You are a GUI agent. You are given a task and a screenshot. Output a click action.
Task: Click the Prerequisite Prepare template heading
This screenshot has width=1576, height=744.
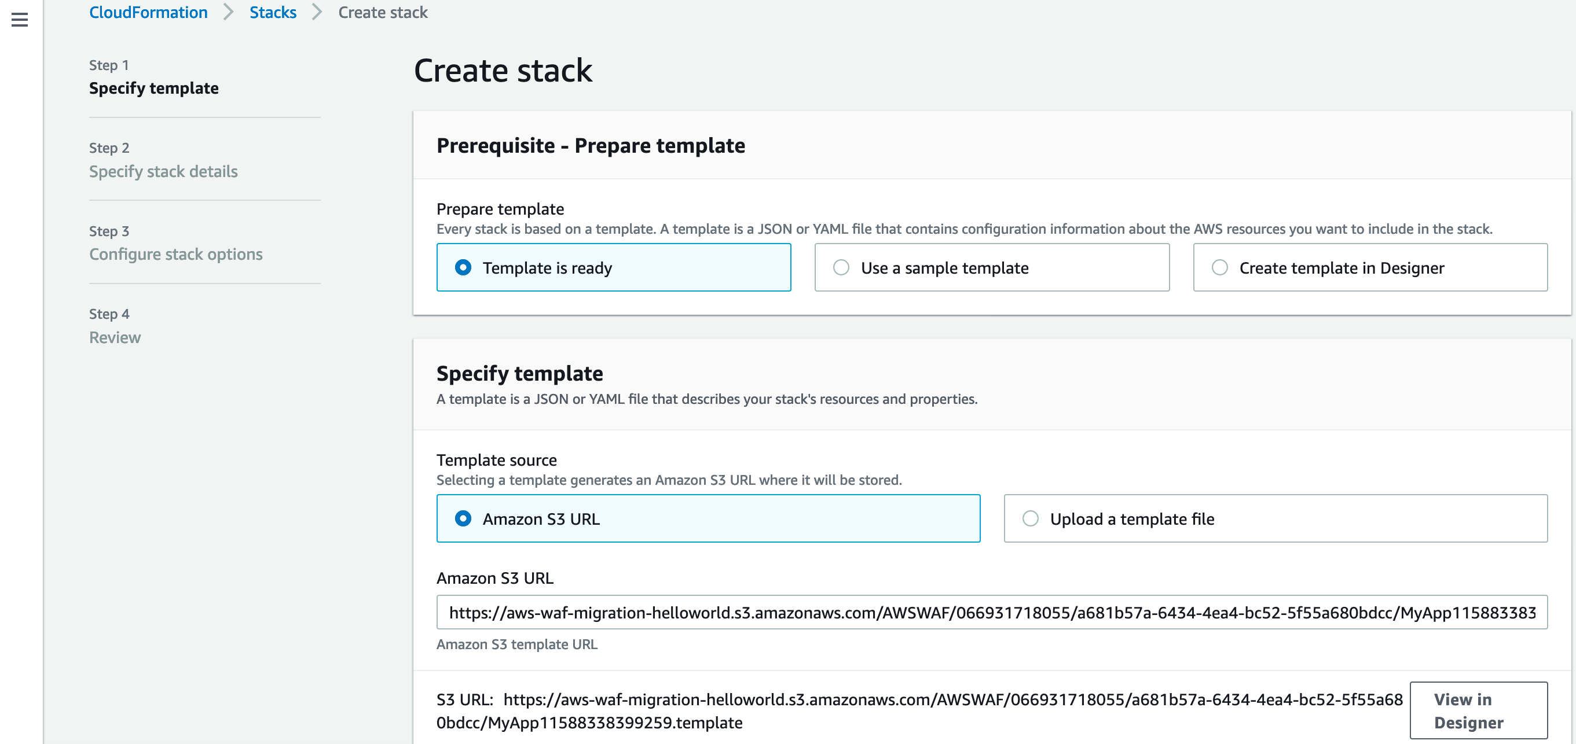point(591,145)
